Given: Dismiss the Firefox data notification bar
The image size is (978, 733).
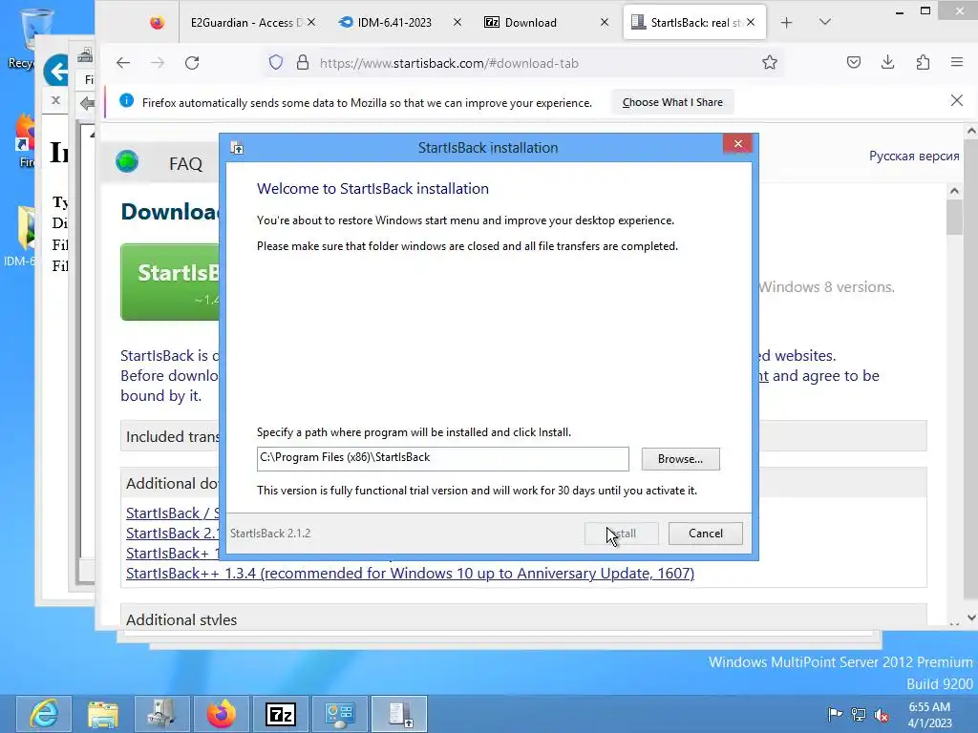Looking at the screenshot, I should coord(957,100).
